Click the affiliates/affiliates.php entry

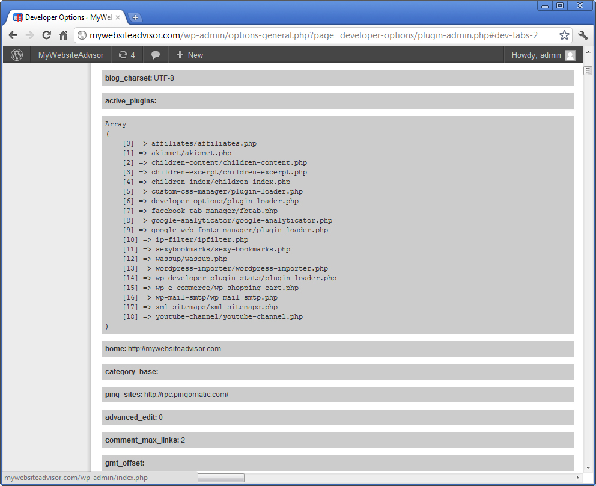(204, 144)
